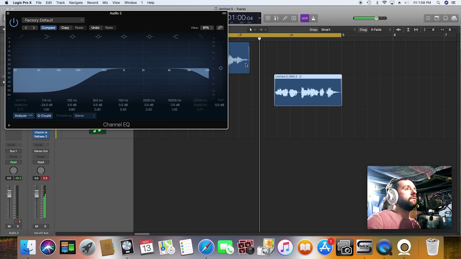
Task: Toggle the Analyzer button
Action: [x=23, y=116]
